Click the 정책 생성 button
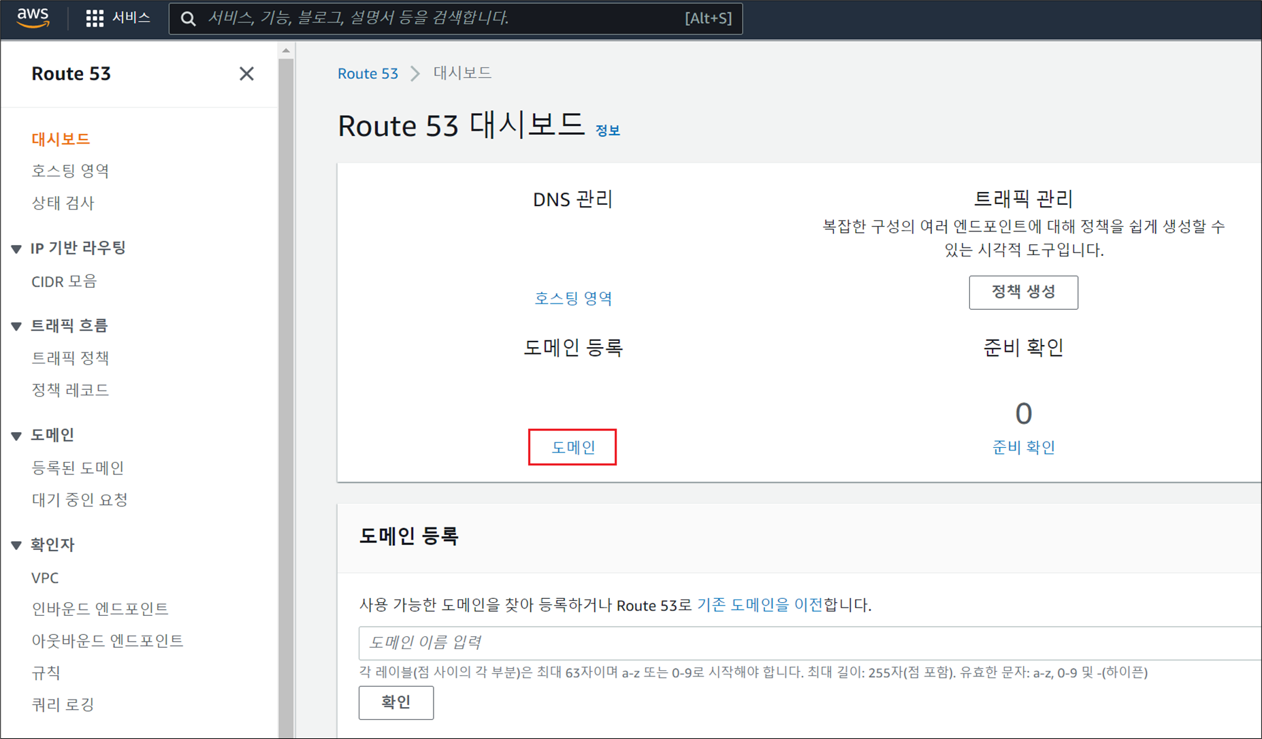This screenshot has height=739, width=1262. tap(1023, 292)
